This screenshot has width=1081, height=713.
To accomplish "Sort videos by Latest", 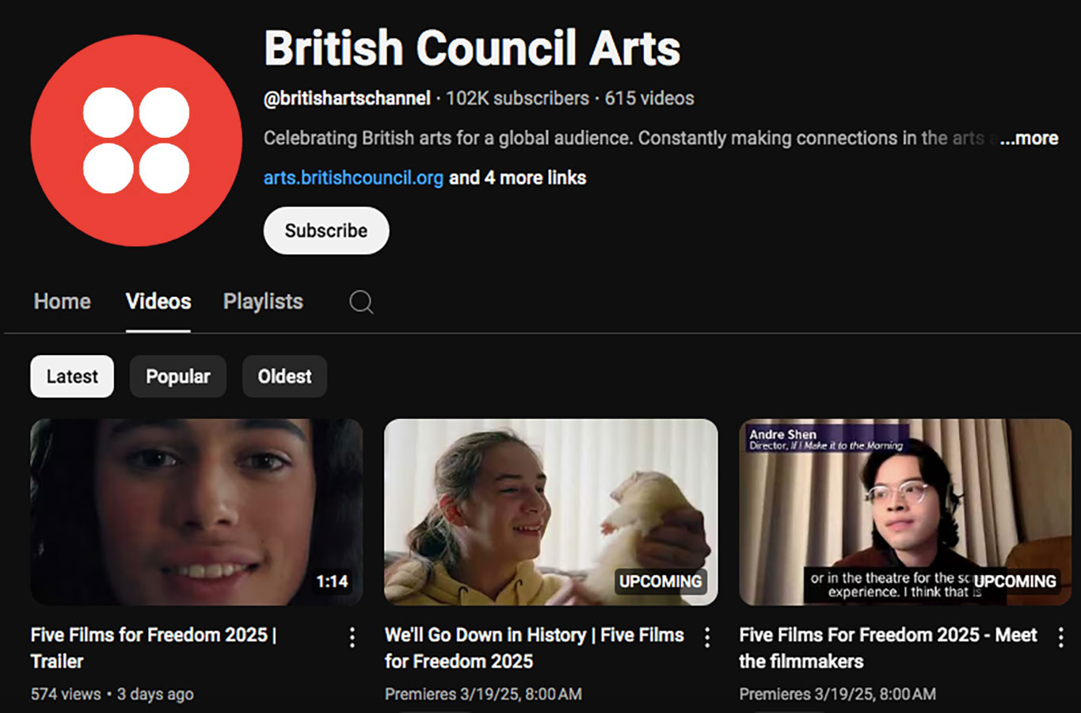I will click(x=72, y=376).
